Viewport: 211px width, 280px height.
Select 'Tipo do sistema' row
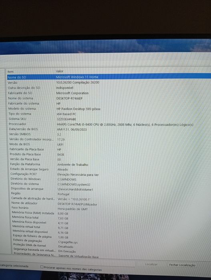[20, 114]
